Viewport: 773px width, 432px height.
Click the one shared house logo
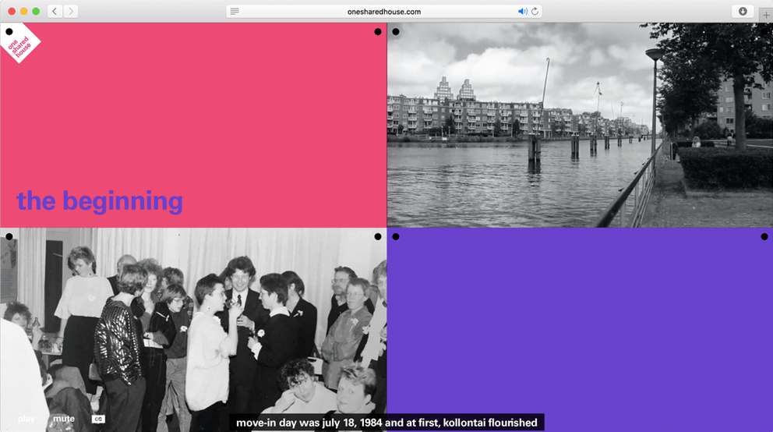coord(21,44)
